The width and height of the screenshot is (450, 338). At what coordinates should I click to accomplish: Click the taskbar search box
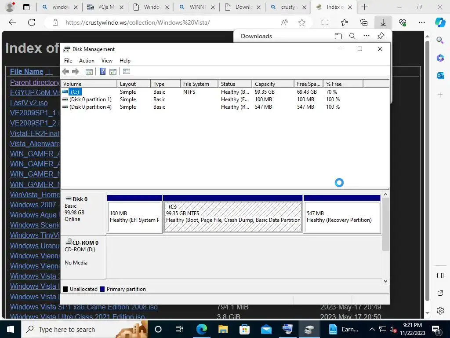point(85,329)
